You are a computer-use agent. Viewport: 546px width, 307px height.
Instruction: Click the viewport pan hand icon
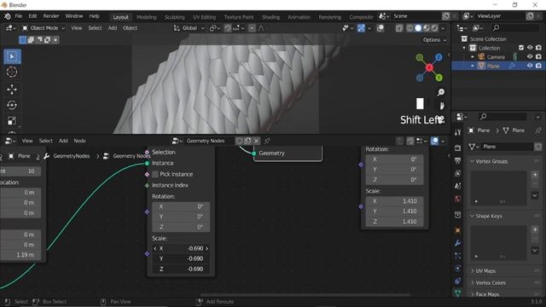[x=442, y=106]
